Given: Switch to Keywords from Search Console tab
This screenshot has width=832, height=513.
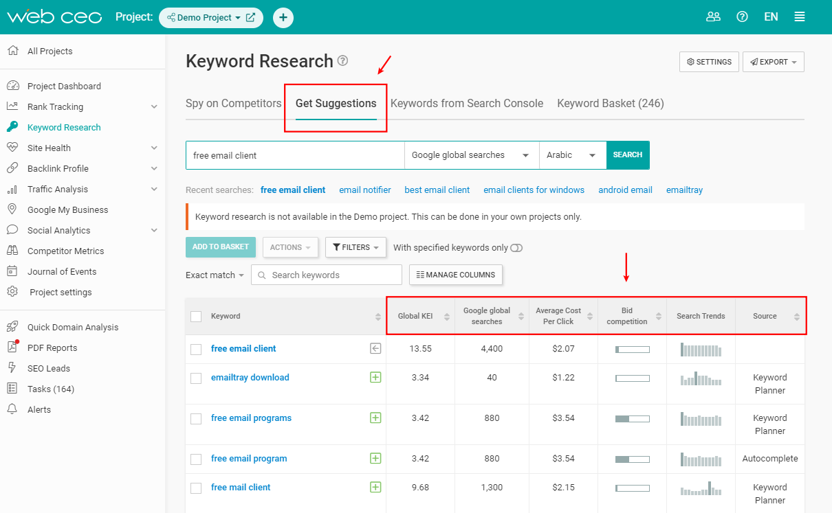Looking at the screenshot, I should (x=467, y=104).
